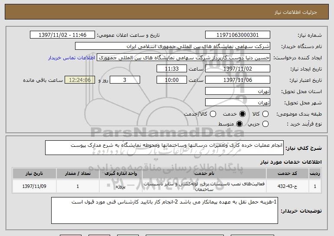Click the نام خدمت column header
Image resolution: width=334 pixels, height=236 pixels.
tap(204, 174)
